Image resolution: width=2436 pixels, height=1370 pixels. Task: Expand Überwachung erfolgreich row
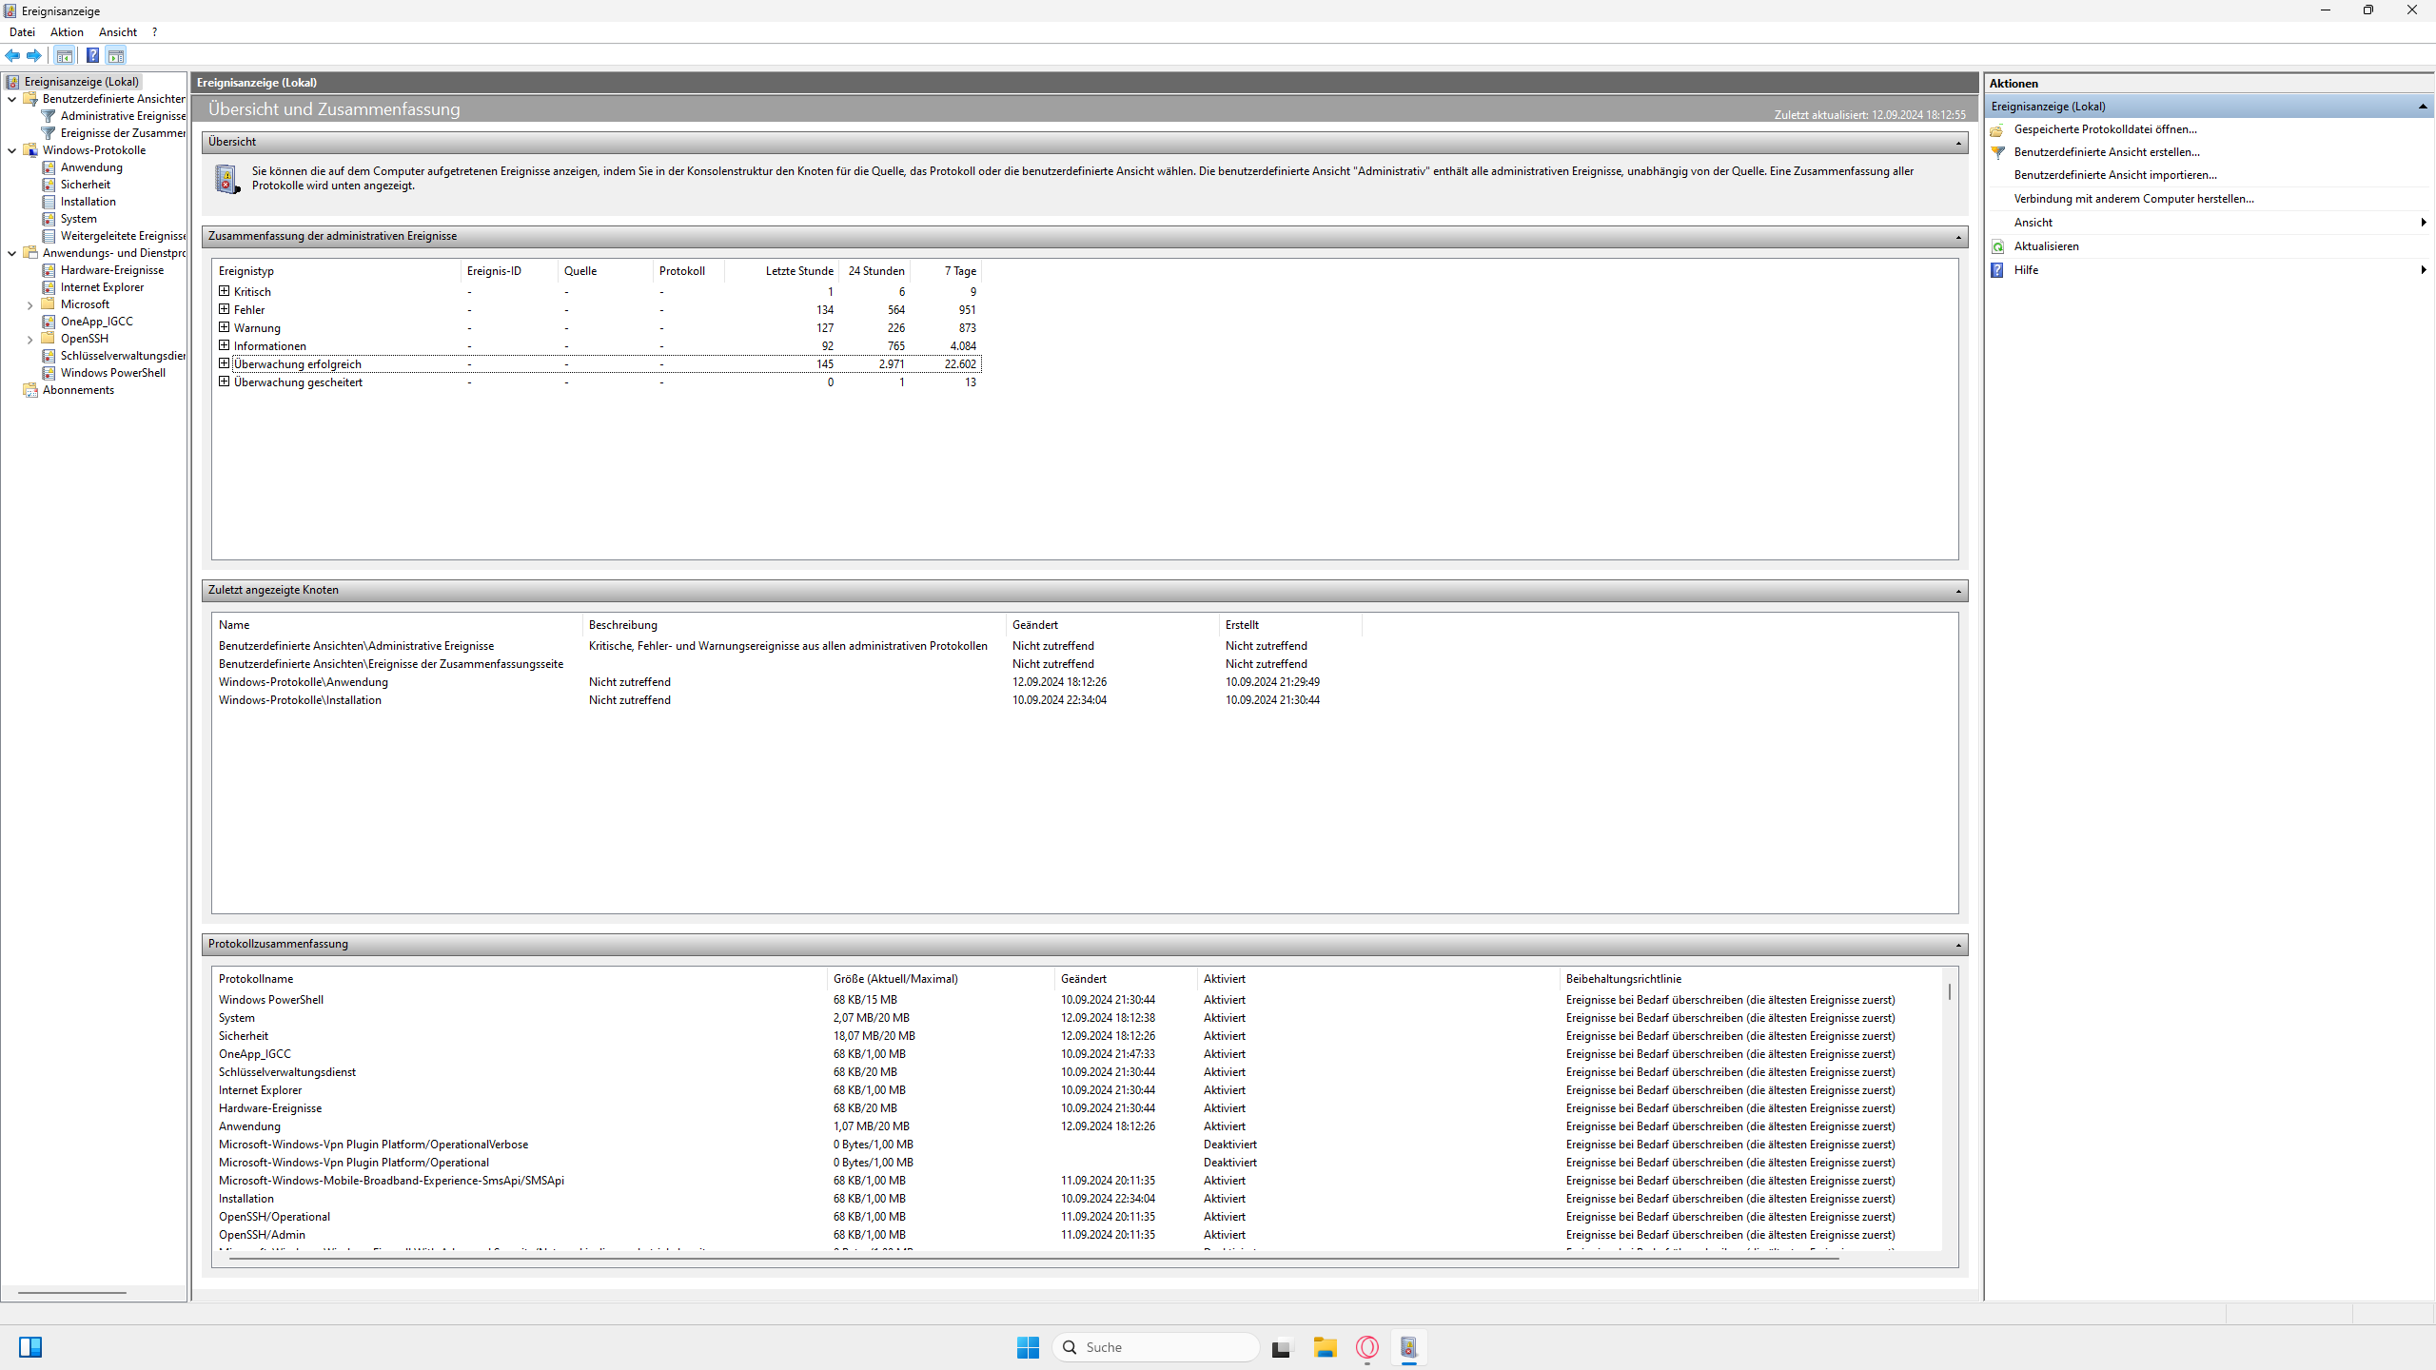click(x=225, y=363)
